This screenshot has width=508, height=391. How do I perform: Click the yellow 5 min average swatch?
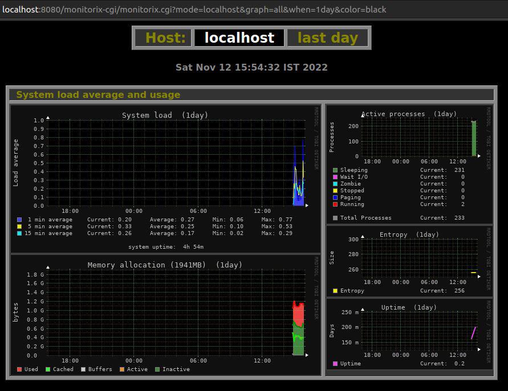19,227
